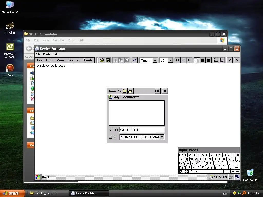263x197 pixels.
Task: Close the Save As dialog
Action: pyautogui.click(x=165, y=91)
